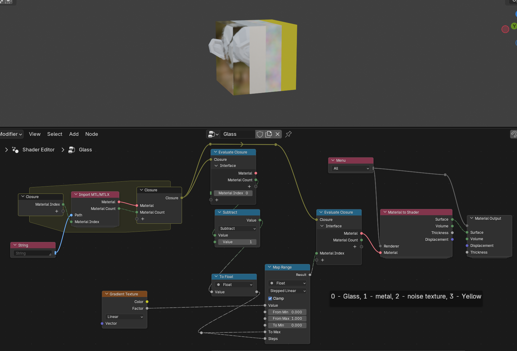
Task: Open Map Range Float data type dropdown
Action: pyautogui.click(x=287, y=283)
